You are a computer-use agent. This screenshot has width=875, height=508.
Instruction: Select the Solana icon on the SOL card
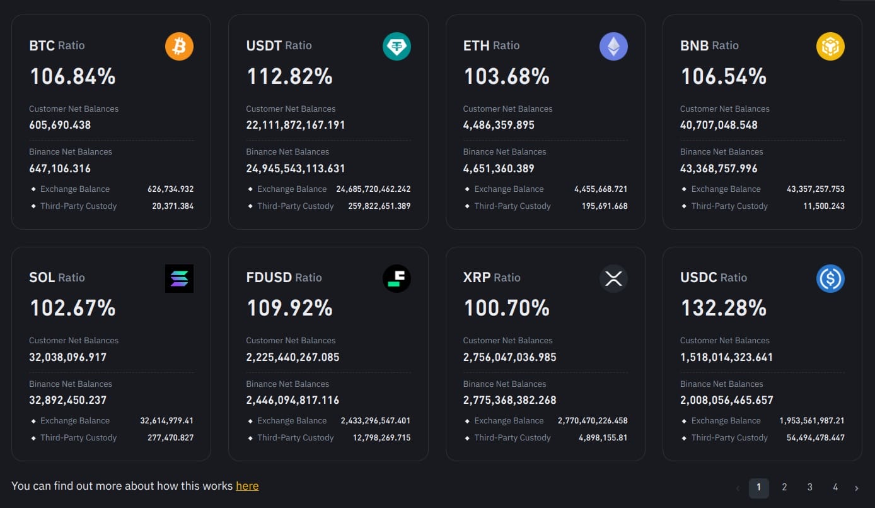179,278
